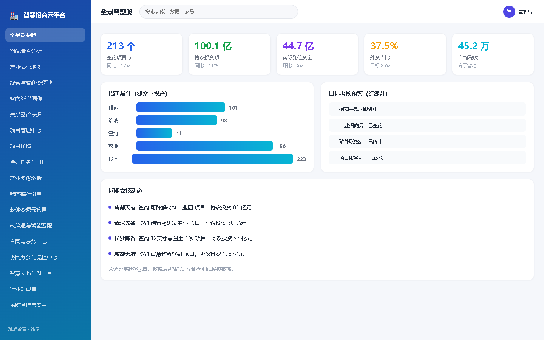Click the 成都天府 可降解材料产业园 news item
The height and width of the screenshot is (340, 544).
pyautogui.click(x=317, y=207)
